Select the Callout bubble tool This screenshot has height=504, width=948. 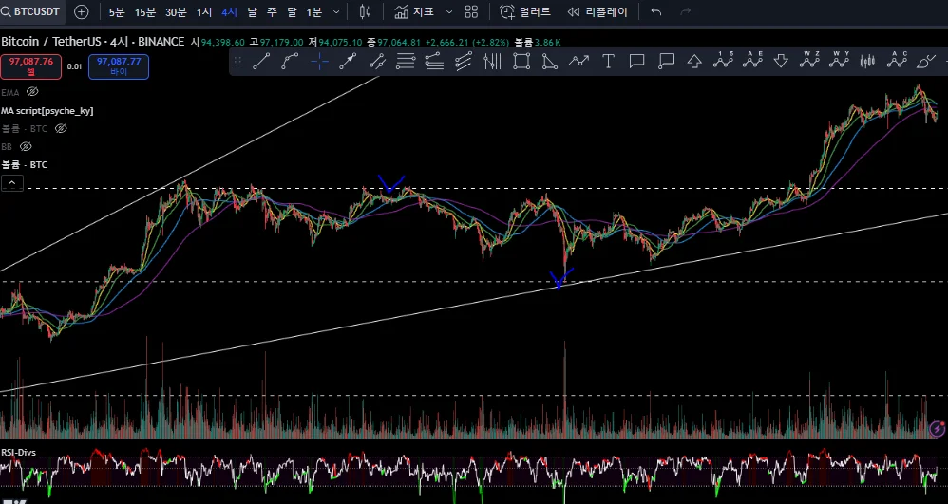[x=666, y=61]
